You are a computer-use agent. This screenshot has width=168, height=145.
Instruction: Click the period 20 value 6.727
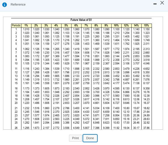click(x=116, y=103)
